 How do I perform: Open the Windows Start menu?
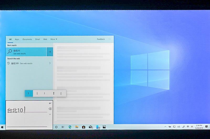2,127
